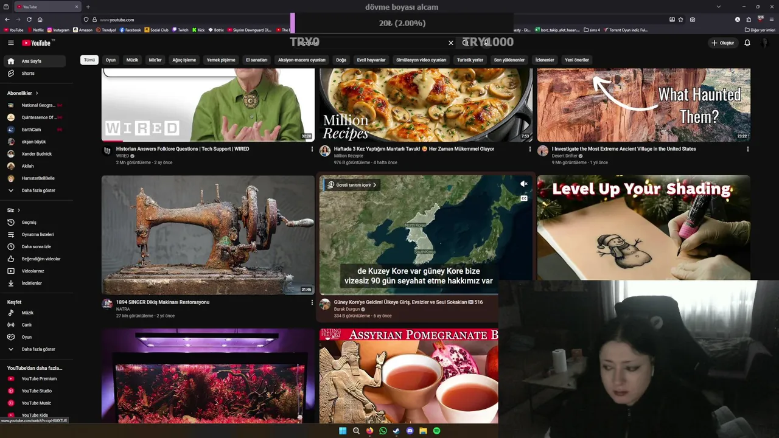The image size is (779, 438).
Task: Open Beğendiğim videolar in sidebar
Action: pos(35,259)
